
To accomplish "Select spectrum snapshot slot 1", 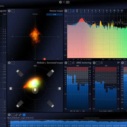I will (x=81, y=11).
